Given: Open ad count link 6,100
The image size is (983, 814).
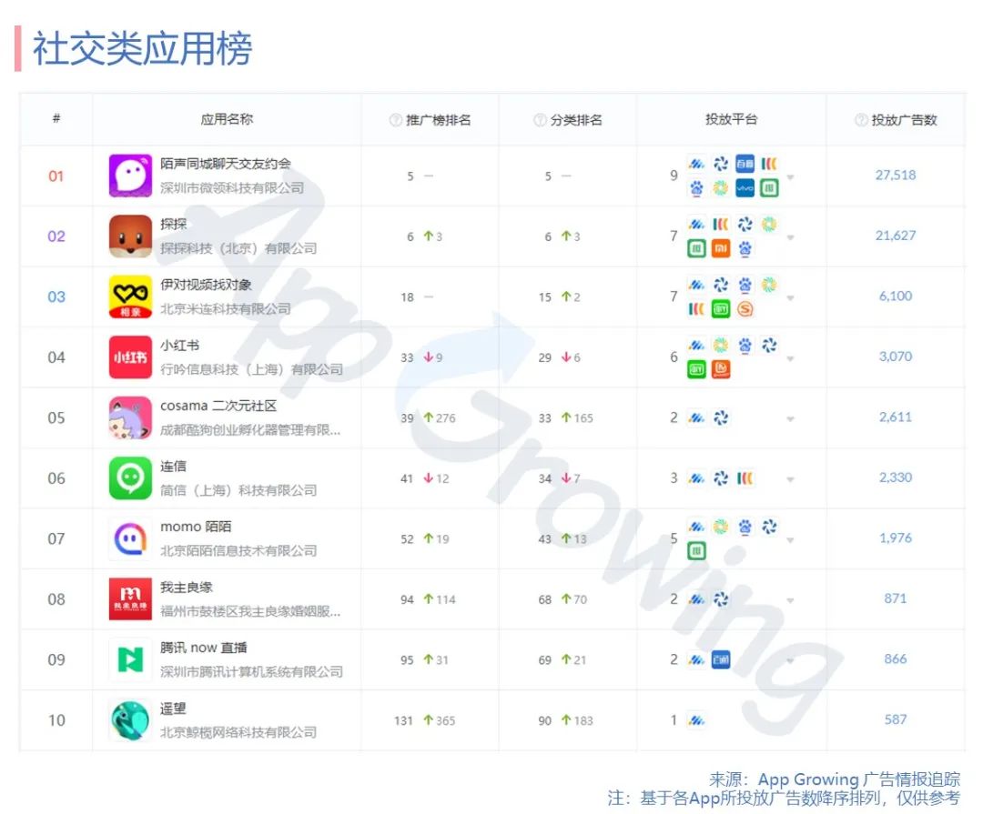Looking at the screenshot, I should click(896, 296).
